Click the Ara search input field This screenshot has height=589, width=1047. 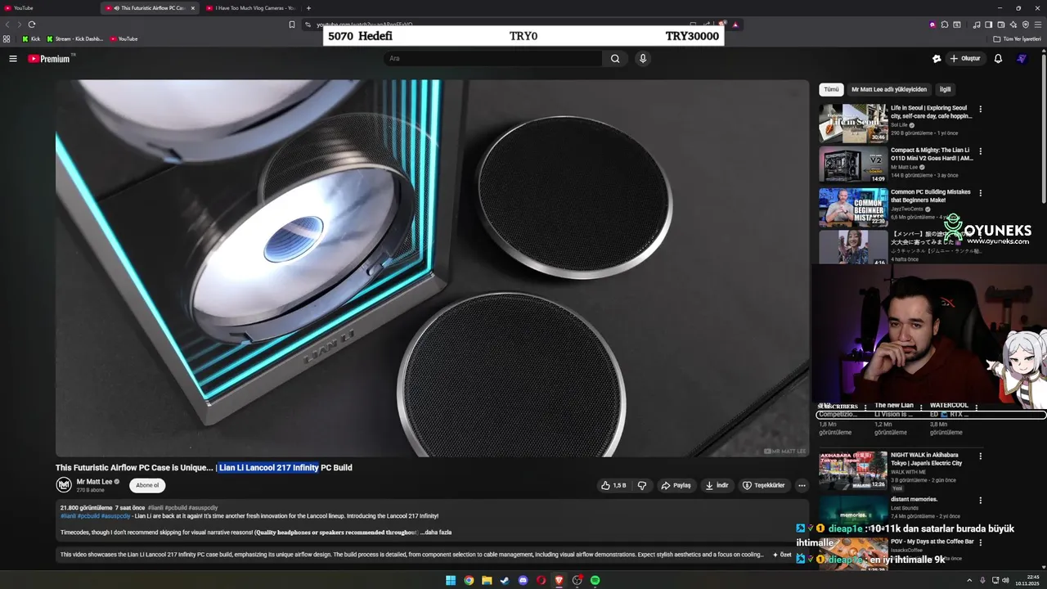pyautogui.click(x=493, y=59)
